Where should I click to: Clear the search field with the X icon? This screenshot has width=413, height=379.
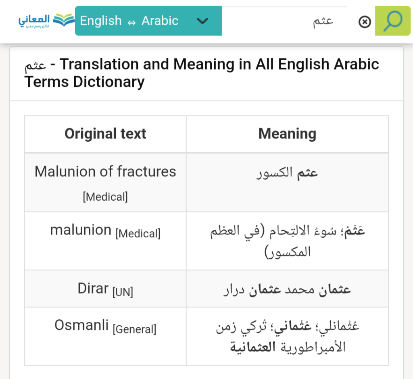tap(365, 22)
